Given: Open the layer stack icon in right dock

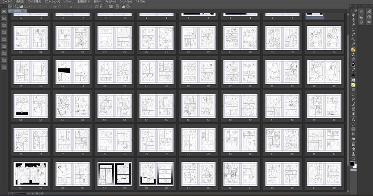Looking at the screenshot, I should tap(361, 22).
